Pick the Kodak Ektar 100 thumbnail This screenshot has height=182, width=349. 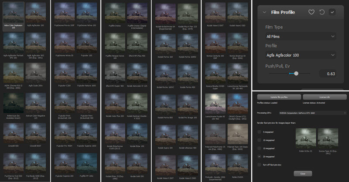click(137, 134)
